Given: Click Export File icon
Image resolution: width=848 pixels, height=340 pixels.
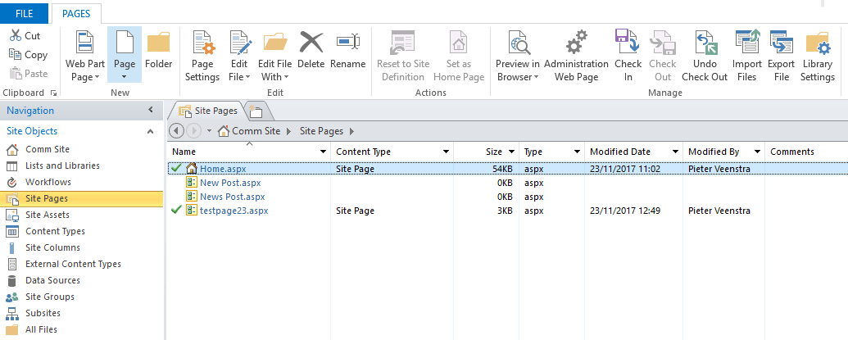Looking at the screenshot, I should coord(782,43).
